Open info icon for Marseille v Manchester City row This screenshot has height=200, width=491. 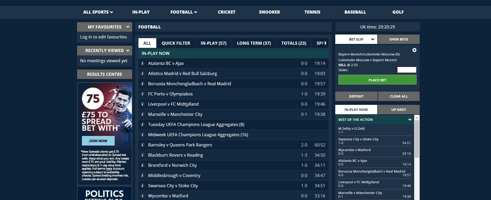click(142, 114)
